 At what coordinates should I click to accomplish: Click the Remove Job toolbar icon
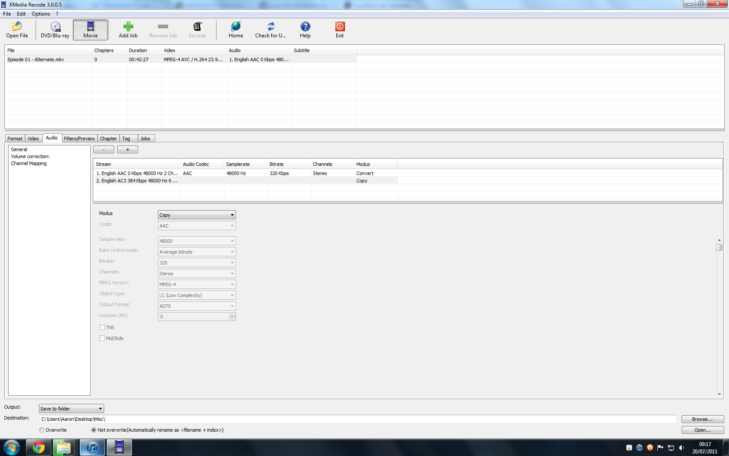coord(163,26)
